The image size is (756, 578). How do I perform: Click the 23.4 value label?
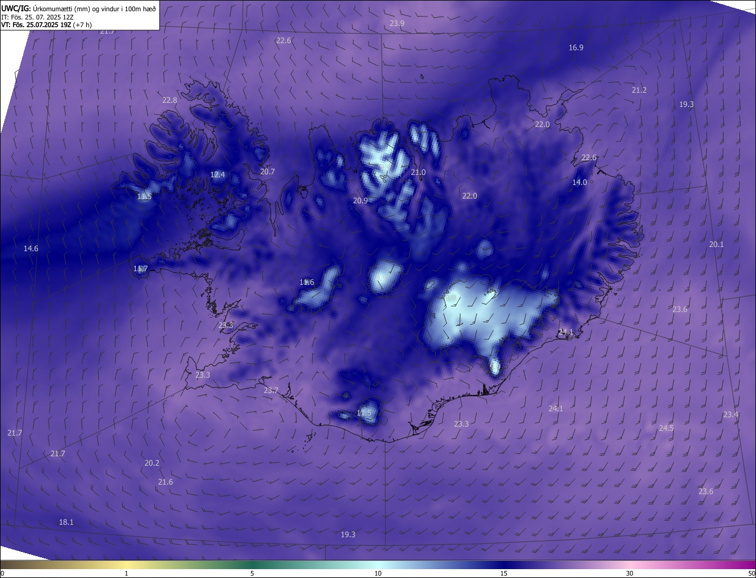coord(731,414)
